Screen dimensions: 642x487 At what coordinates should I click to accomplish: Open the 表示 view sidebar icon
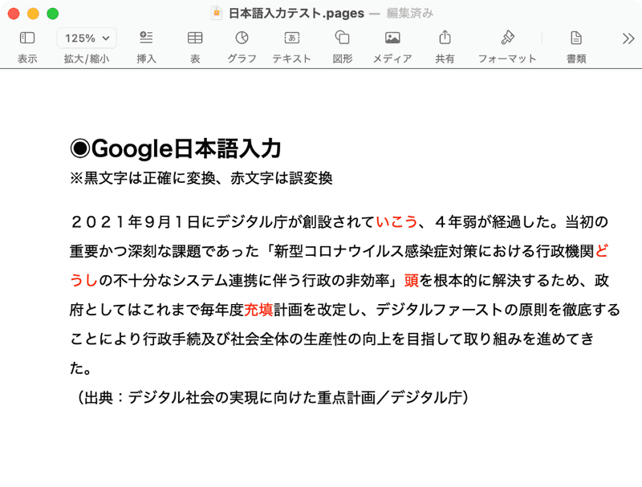[27, 38]
